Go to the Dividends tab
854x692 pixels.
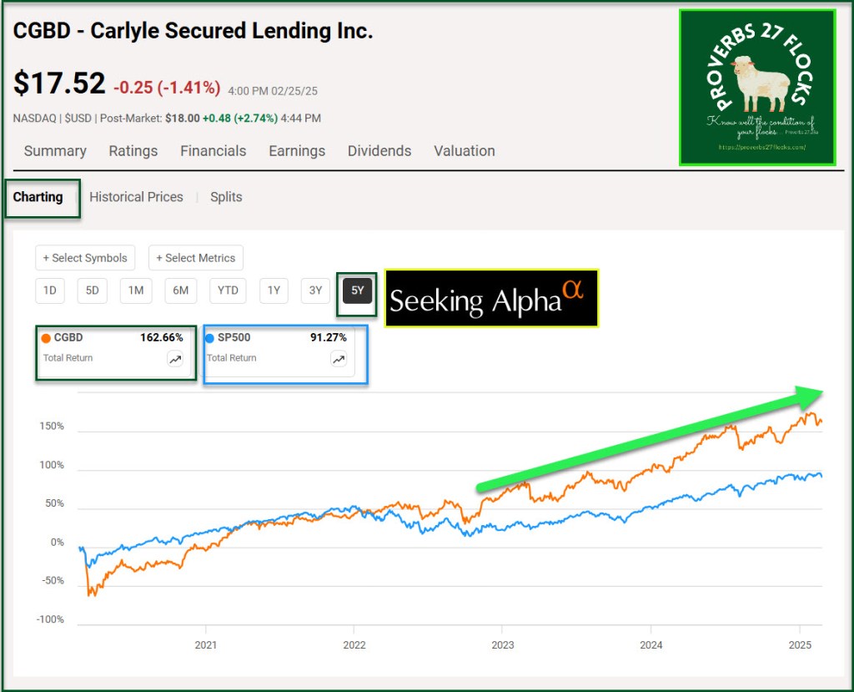point(379,151)
